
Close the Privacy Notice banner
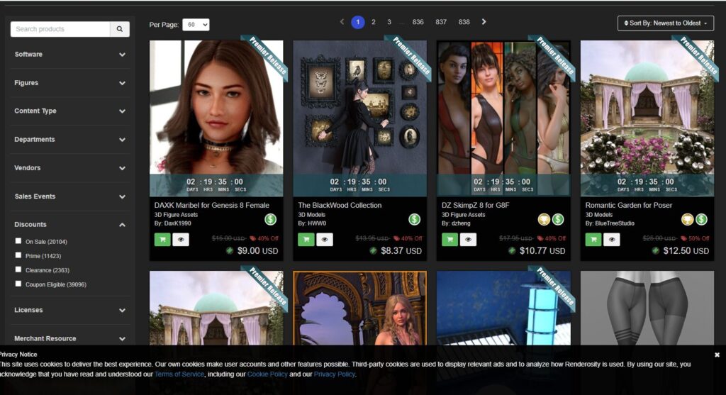pos(717,355)
